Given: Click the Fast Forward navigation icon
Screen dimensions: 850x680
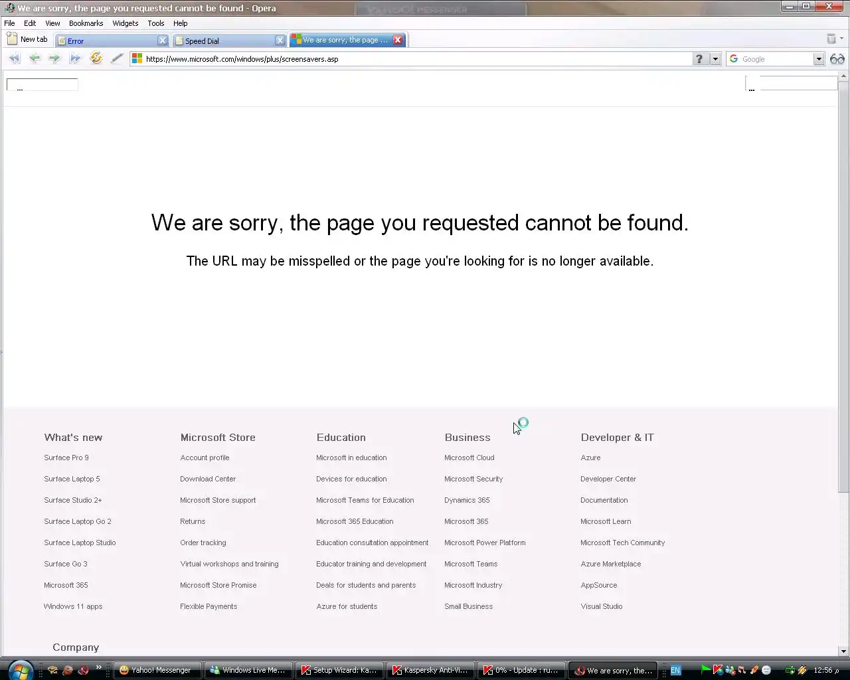Looking at the screenshot, I should pyautogui.click(x=75, y=58).
